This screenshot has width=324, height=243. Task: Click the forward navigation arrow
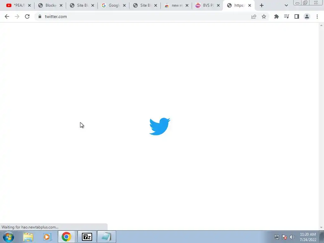click(17, 16)
